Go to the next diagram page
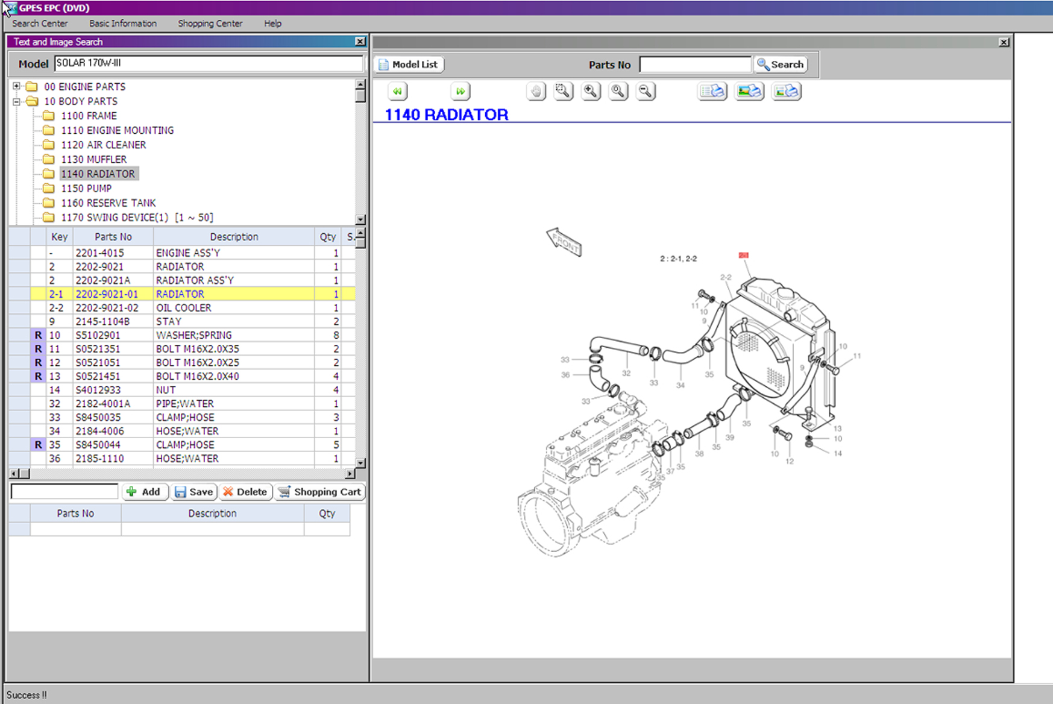The image size is (1053, 704). pyautogui.click(x=460, y=92)
